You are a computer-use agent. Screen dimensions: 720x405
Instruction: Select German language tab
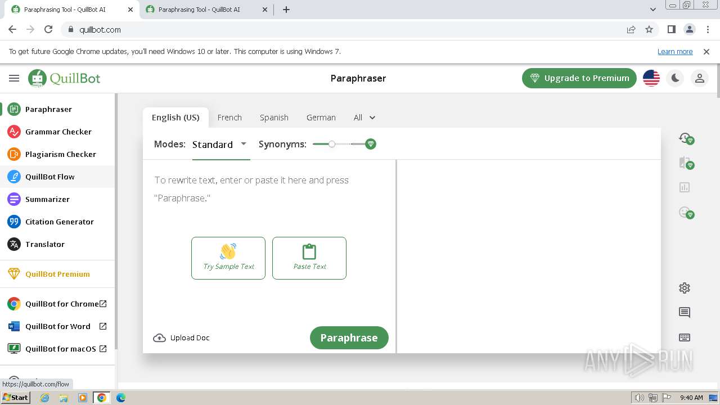[321, 118]
